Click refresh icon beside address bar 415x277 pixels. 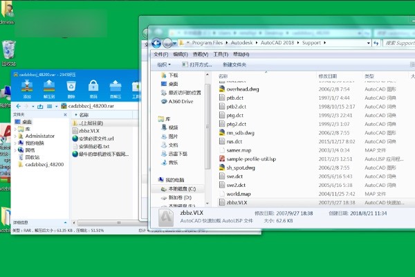[376, 43]
